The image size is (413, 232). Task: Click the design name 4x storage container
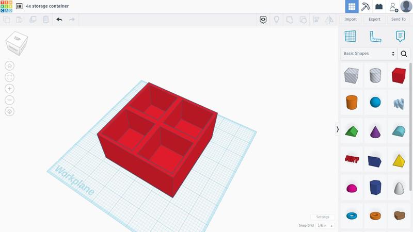pyautogui.click(x=47, y=6)
